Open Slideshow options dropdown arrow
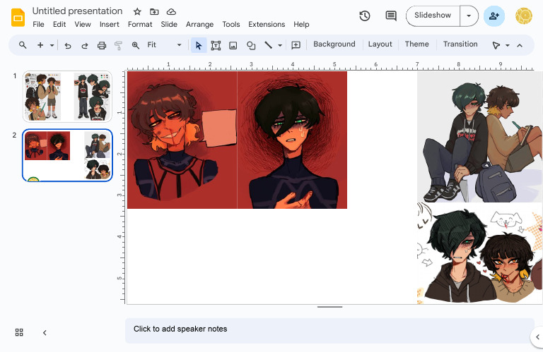This screenshot has width=543, height=352. 469,16
